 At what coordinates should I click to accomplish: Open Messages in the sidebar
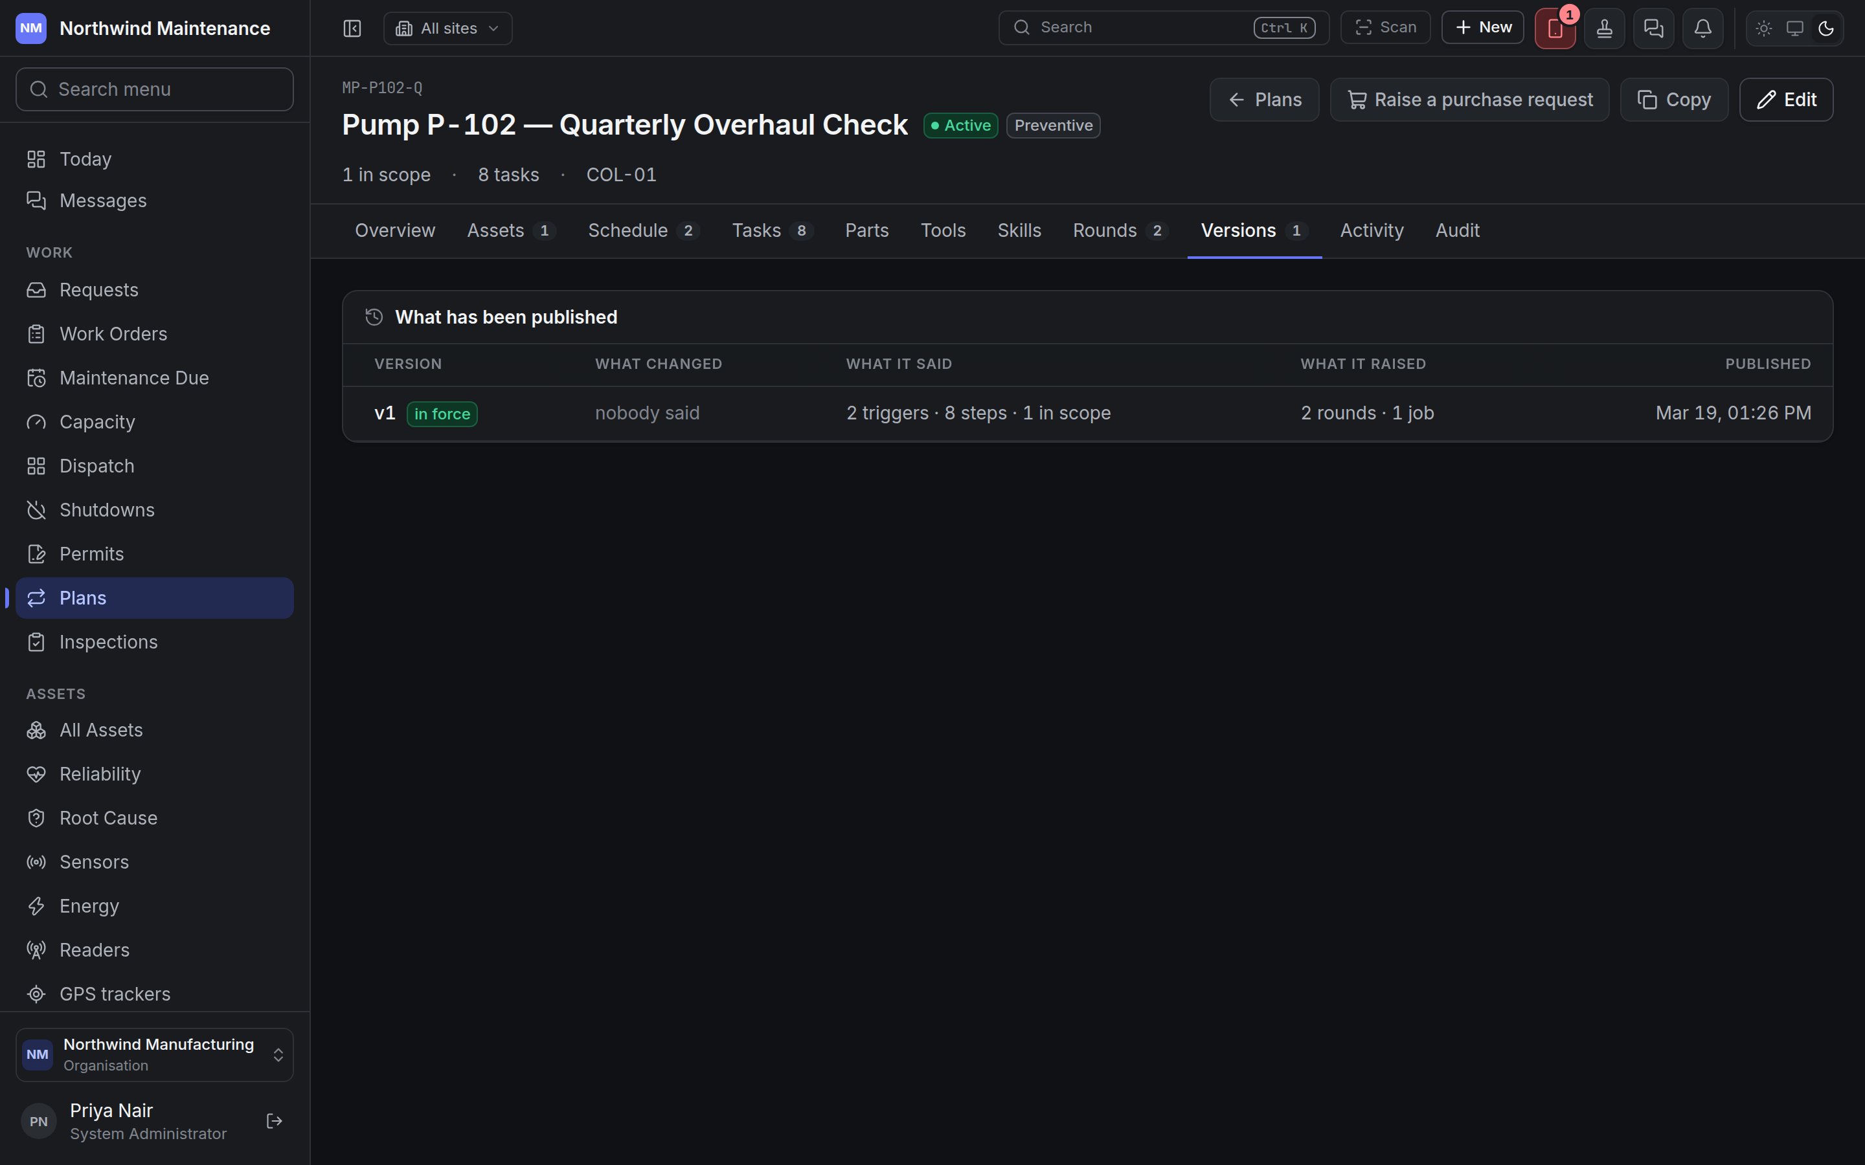(154, 201)
